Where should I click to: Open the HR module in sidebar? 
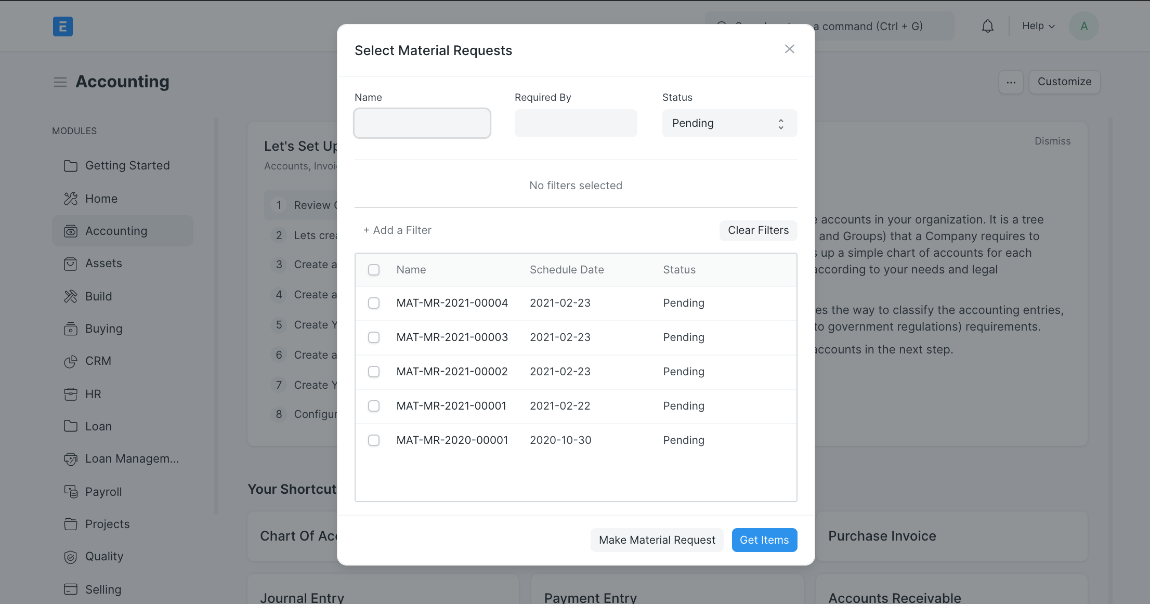(94, 394)
